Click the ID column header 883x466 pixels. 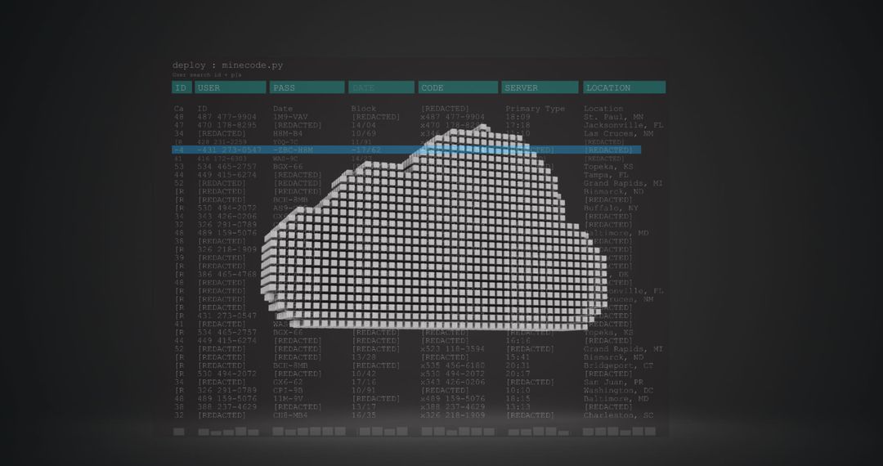tap(182, 87)
